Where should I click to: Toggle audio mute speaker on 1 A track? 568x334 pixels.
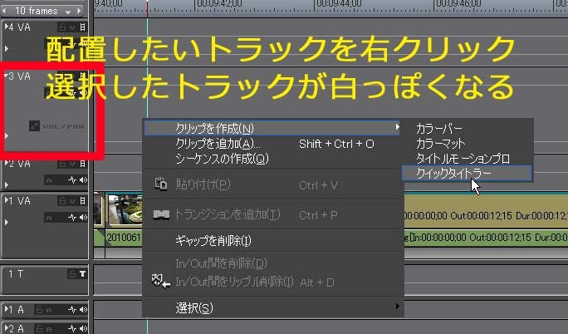pos(83,310)
